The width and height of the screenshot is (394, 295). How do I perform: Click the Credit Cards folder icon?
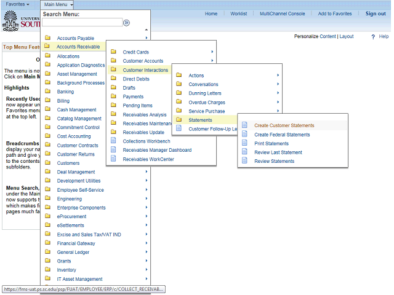point(113,52)
